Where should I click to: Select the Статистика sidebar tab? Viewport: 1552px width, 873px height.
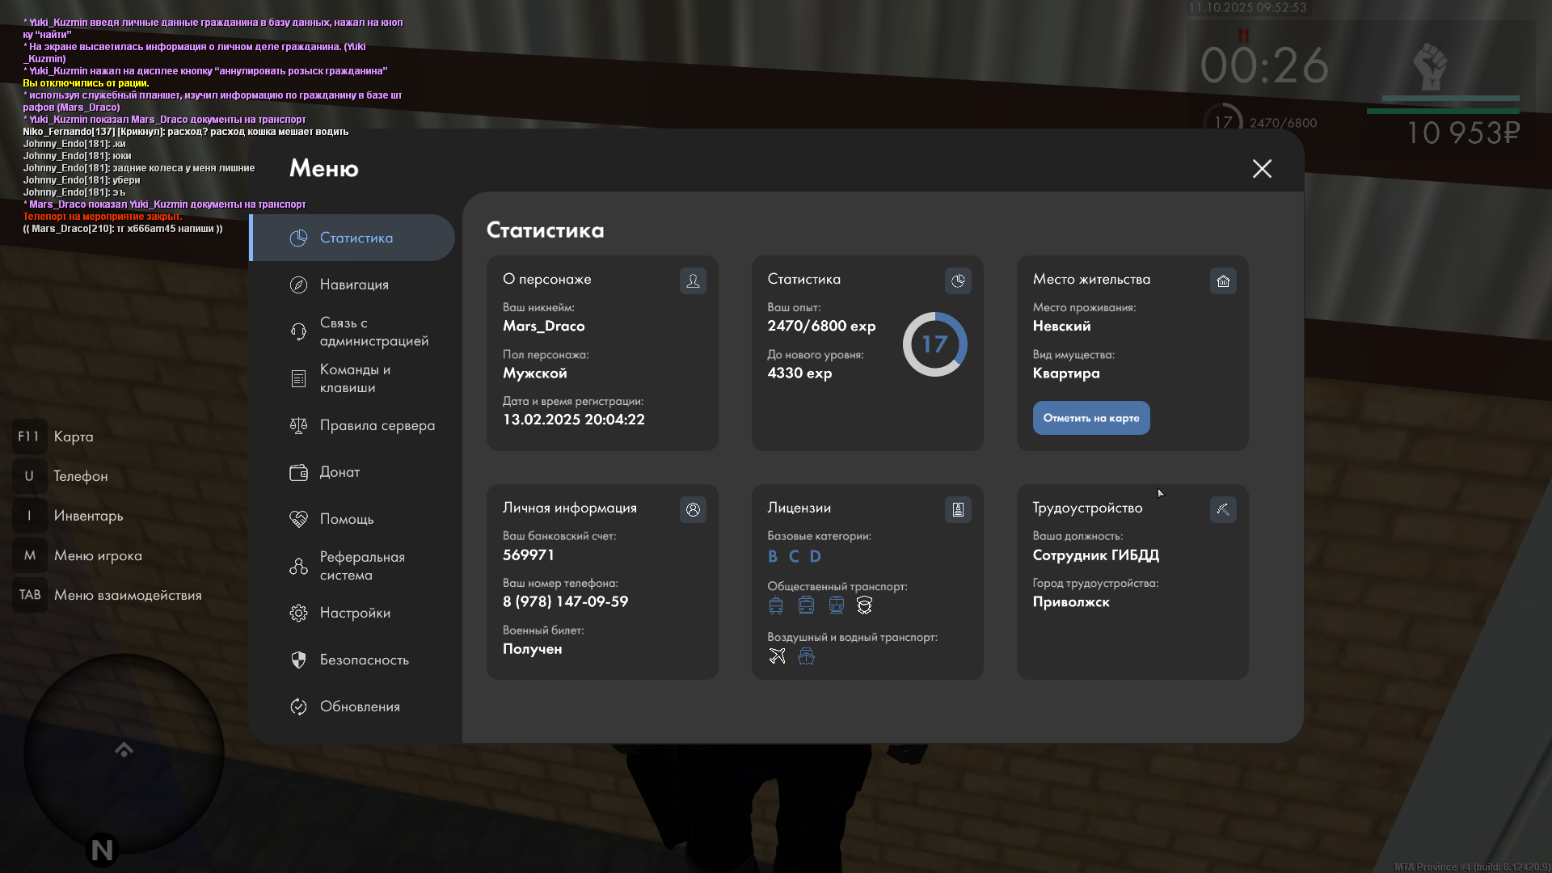356,238
